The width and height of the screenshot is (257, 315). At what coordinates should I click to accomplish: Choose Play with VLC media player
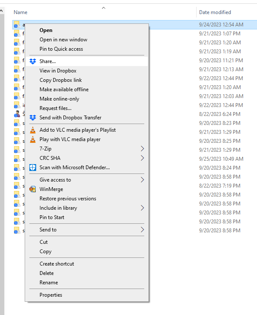pyautogui.click(x=87, y=139)
